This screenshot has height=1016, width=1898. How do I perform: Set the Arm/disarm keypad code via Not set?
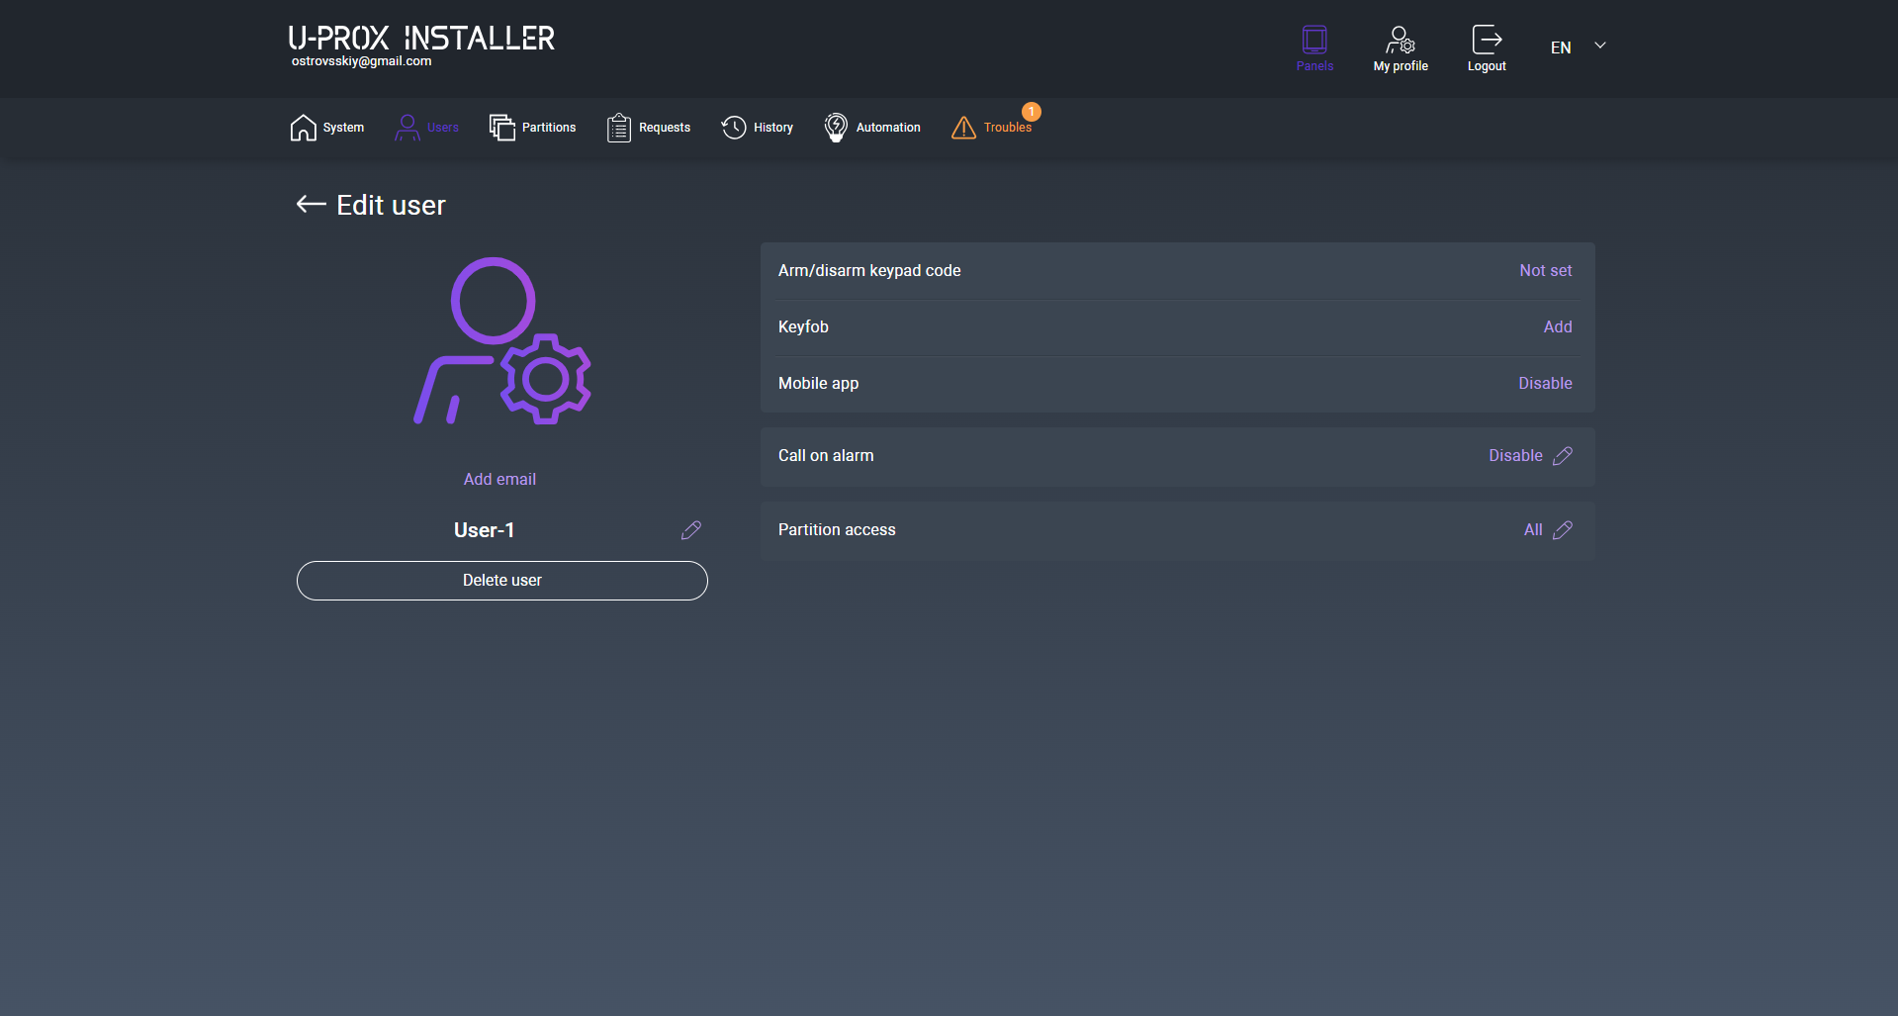[x=1545, y=271]
